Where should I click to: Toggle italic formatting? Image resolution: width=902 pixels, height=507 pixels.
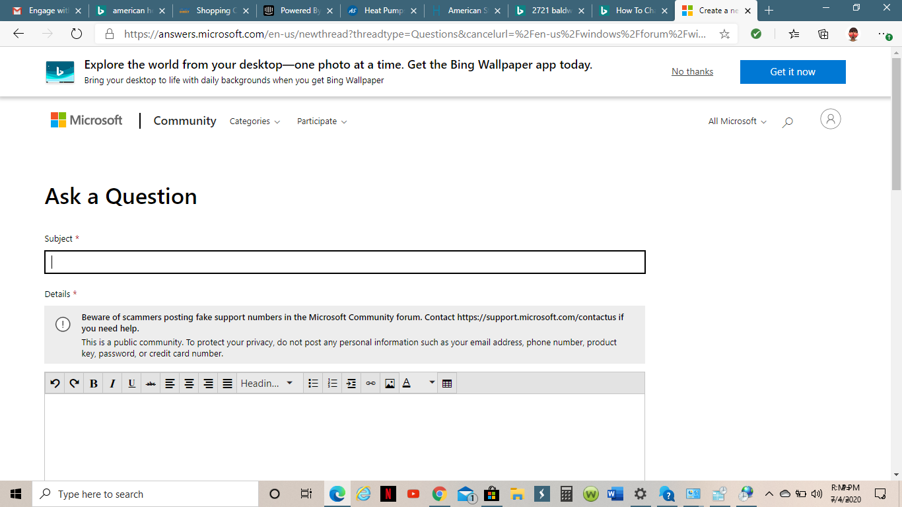point(112,384)
